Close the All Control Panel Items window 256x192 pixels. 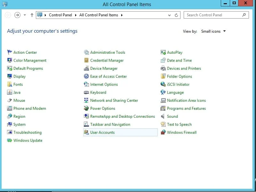pos(245,3)
